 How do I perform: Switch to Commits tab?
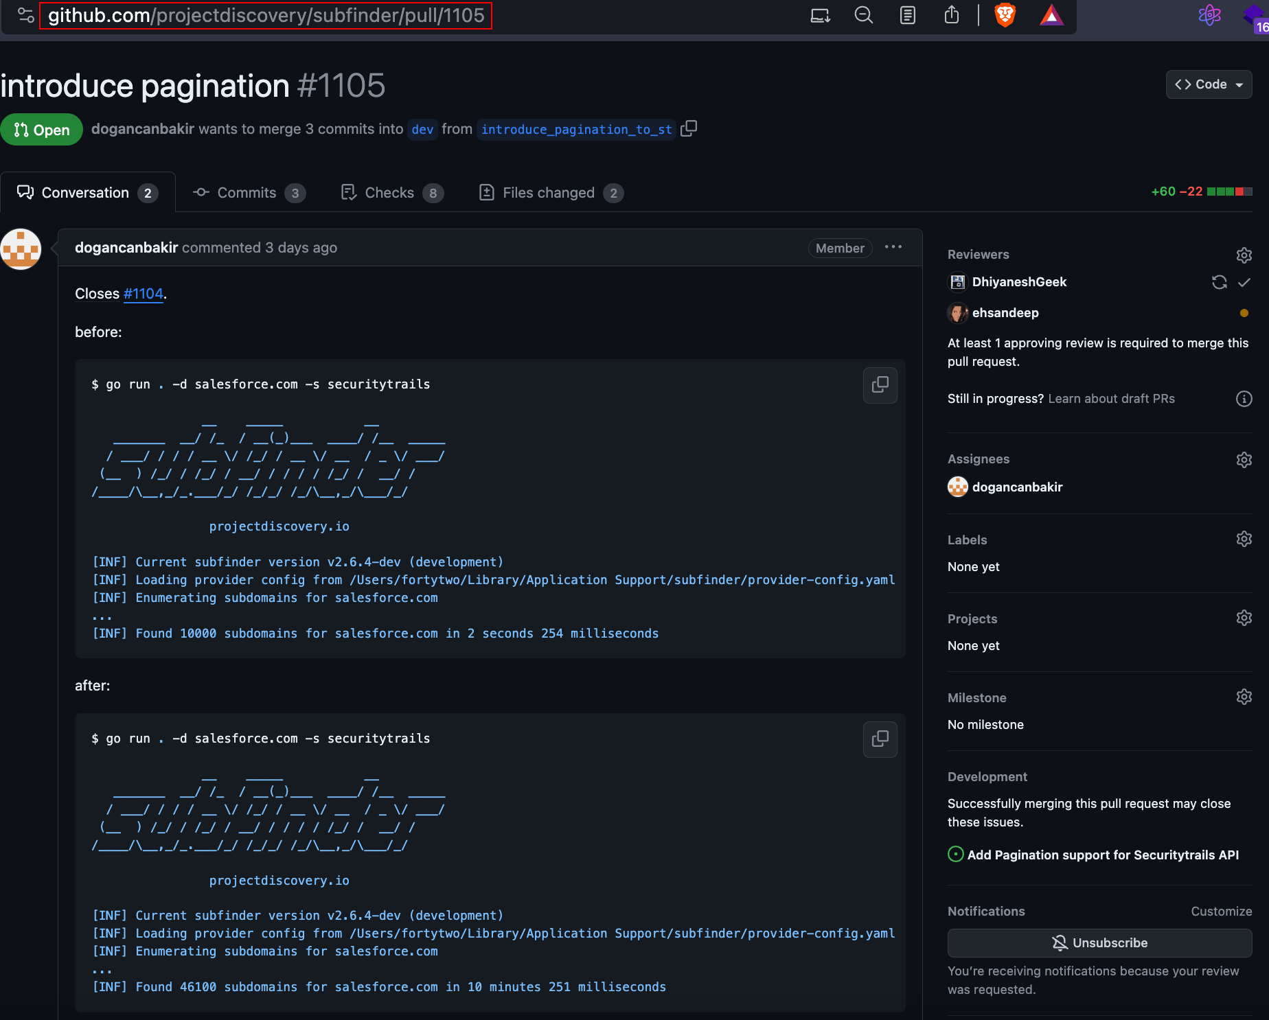tap(249, 193)
